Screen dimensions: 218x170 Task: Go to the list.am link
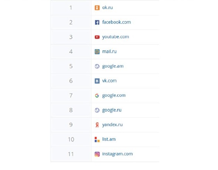[x=109, y=139]
